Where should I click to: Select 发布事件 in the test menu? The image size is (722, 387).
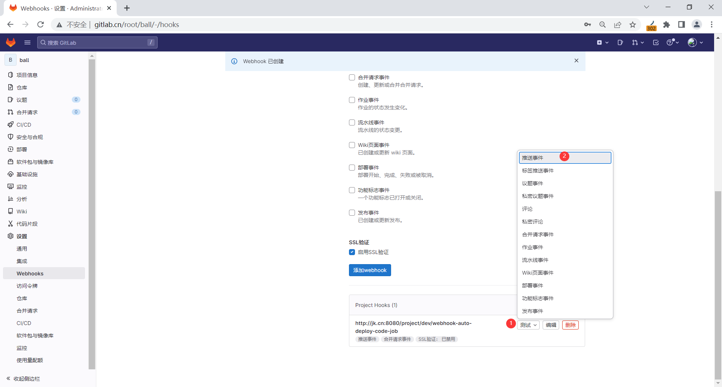pyautogui.click(x=565, y=311)
